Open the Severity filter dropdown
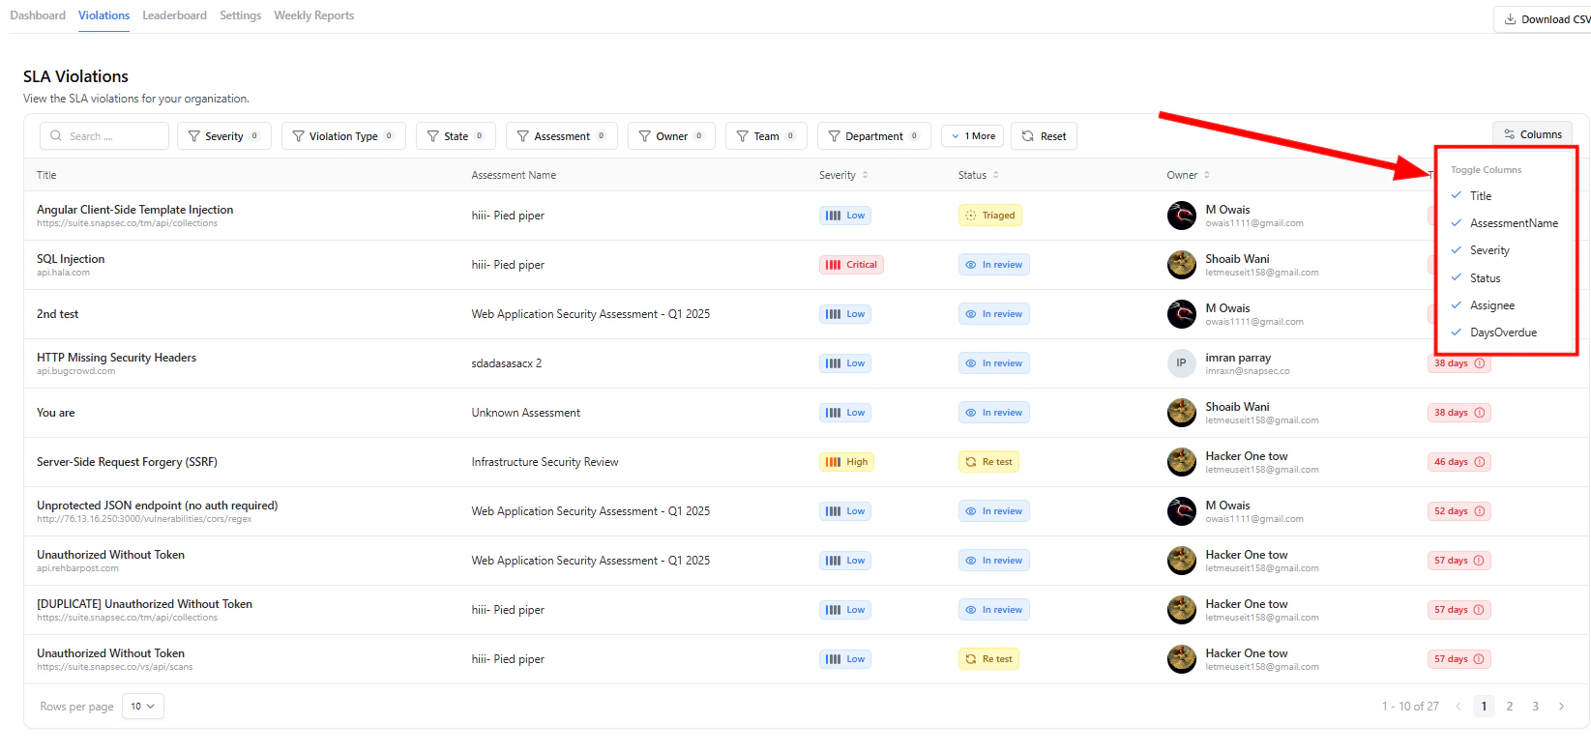Image resolution: width=1591 pixels, height=752 pixels. click(x=224, y=136)
